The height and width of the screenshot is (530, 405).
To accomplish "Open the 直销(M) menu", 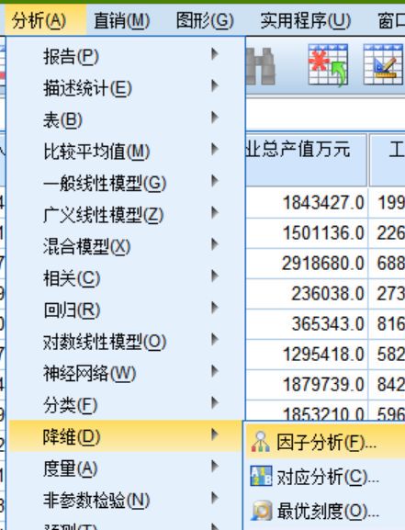I will pyautogui.click(x=121, y=20).
